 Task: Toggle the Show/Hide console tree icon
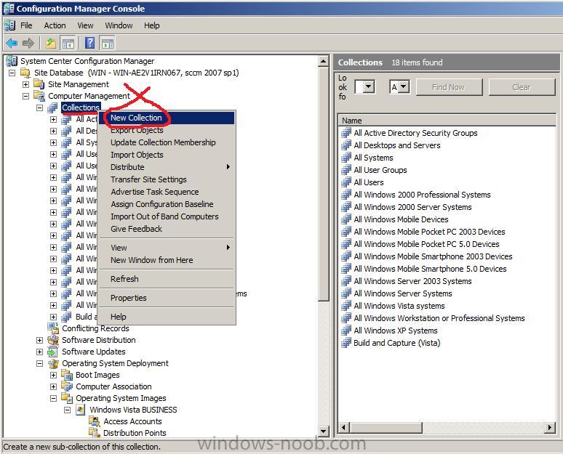click(68, 44)
